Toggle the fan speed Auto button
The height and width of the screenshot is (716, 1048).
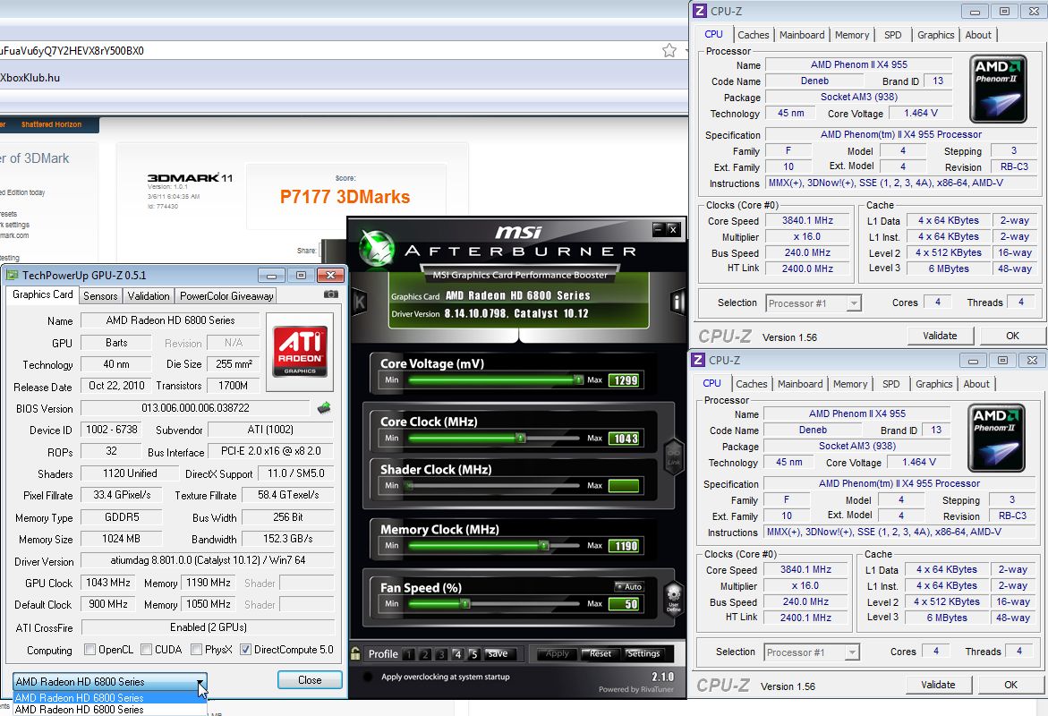(x=629, y=586)
